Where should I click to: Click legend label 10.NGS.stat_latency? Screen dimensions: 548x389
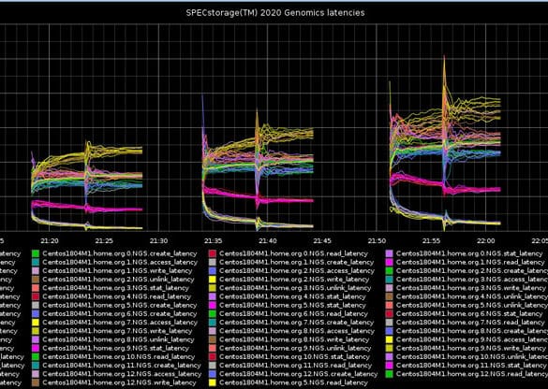294,356
